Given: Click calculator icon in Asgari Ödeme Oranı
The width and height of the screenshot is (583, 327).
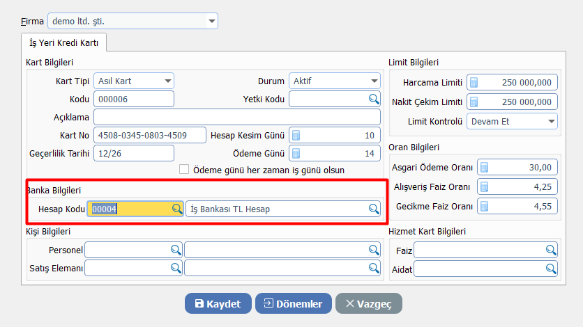Looking at the screenshot, I should (x=485, y=167).
